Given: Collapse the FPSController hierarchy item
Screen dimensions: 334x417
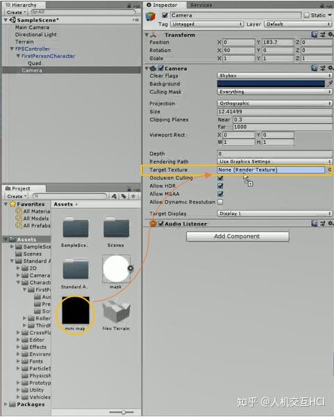Looking at the screenshot, I should point(12,49).
